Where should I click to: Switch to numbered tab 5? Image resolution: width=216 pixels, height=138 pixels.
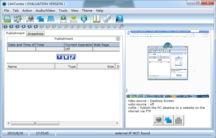point(30,27)
